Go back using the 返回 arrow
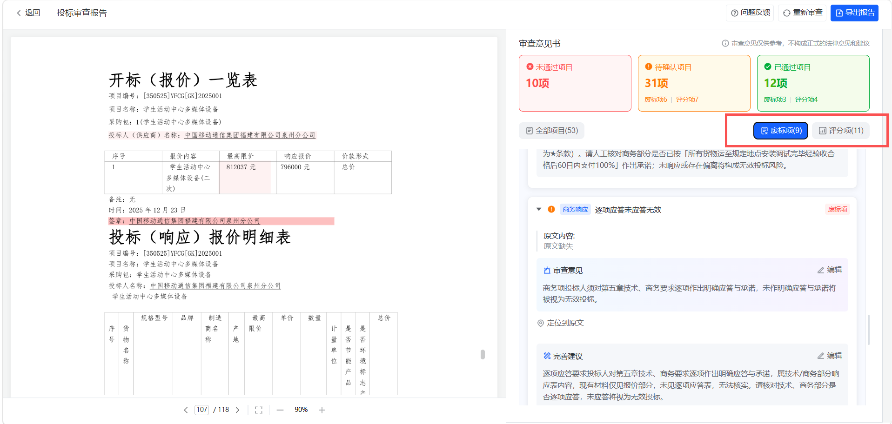Image resolution: width=892 pixels, height=424 pixels. point(28,13)
